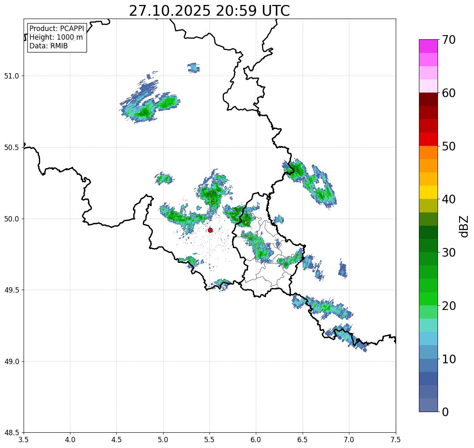The width and height of the screenshot is (474, 448).
Task: Click longitude axis label 7.5
Action: [x=396, y=440]
